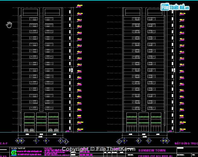
Task: Select grid bubble C under the right elevation
Action: pyautogui.click(x=149, y=141)
